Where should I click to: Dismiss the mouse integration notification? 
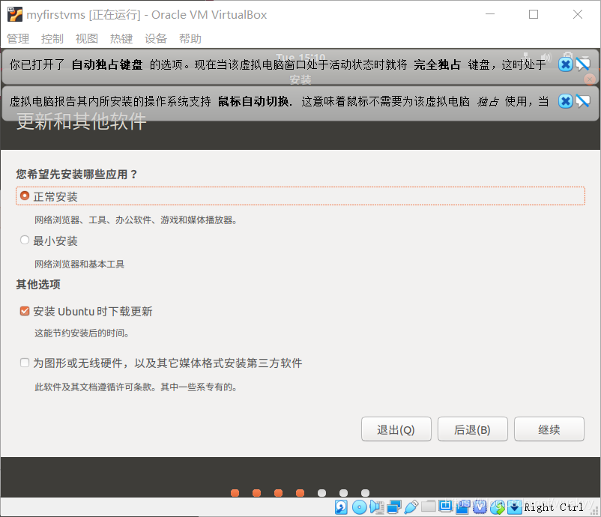coord(565,101)
